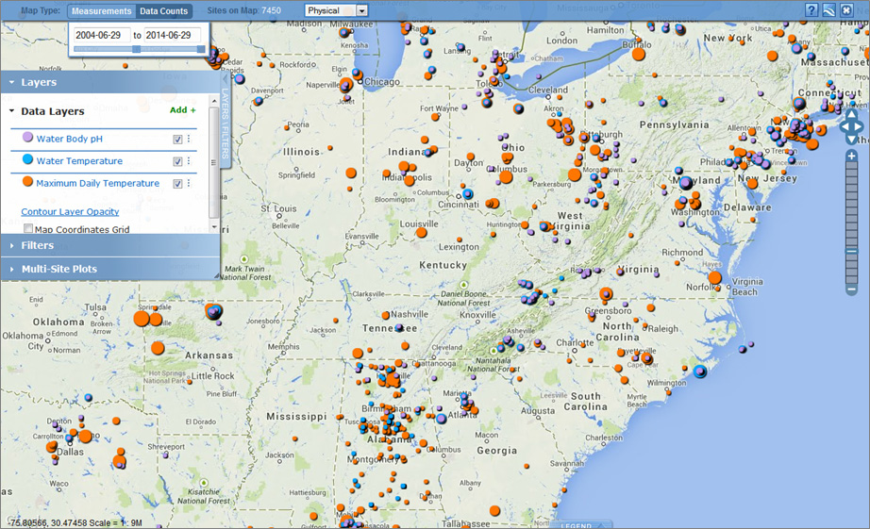Zoom out with the minus button

point(852,289)
